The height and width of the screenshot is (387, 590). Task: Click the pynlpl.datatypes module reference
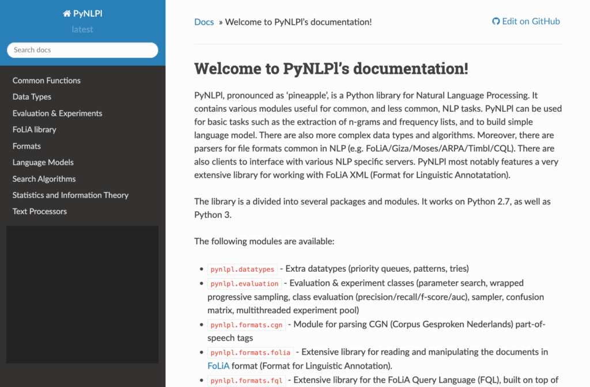pyautogui.click(x=242, y=269)
